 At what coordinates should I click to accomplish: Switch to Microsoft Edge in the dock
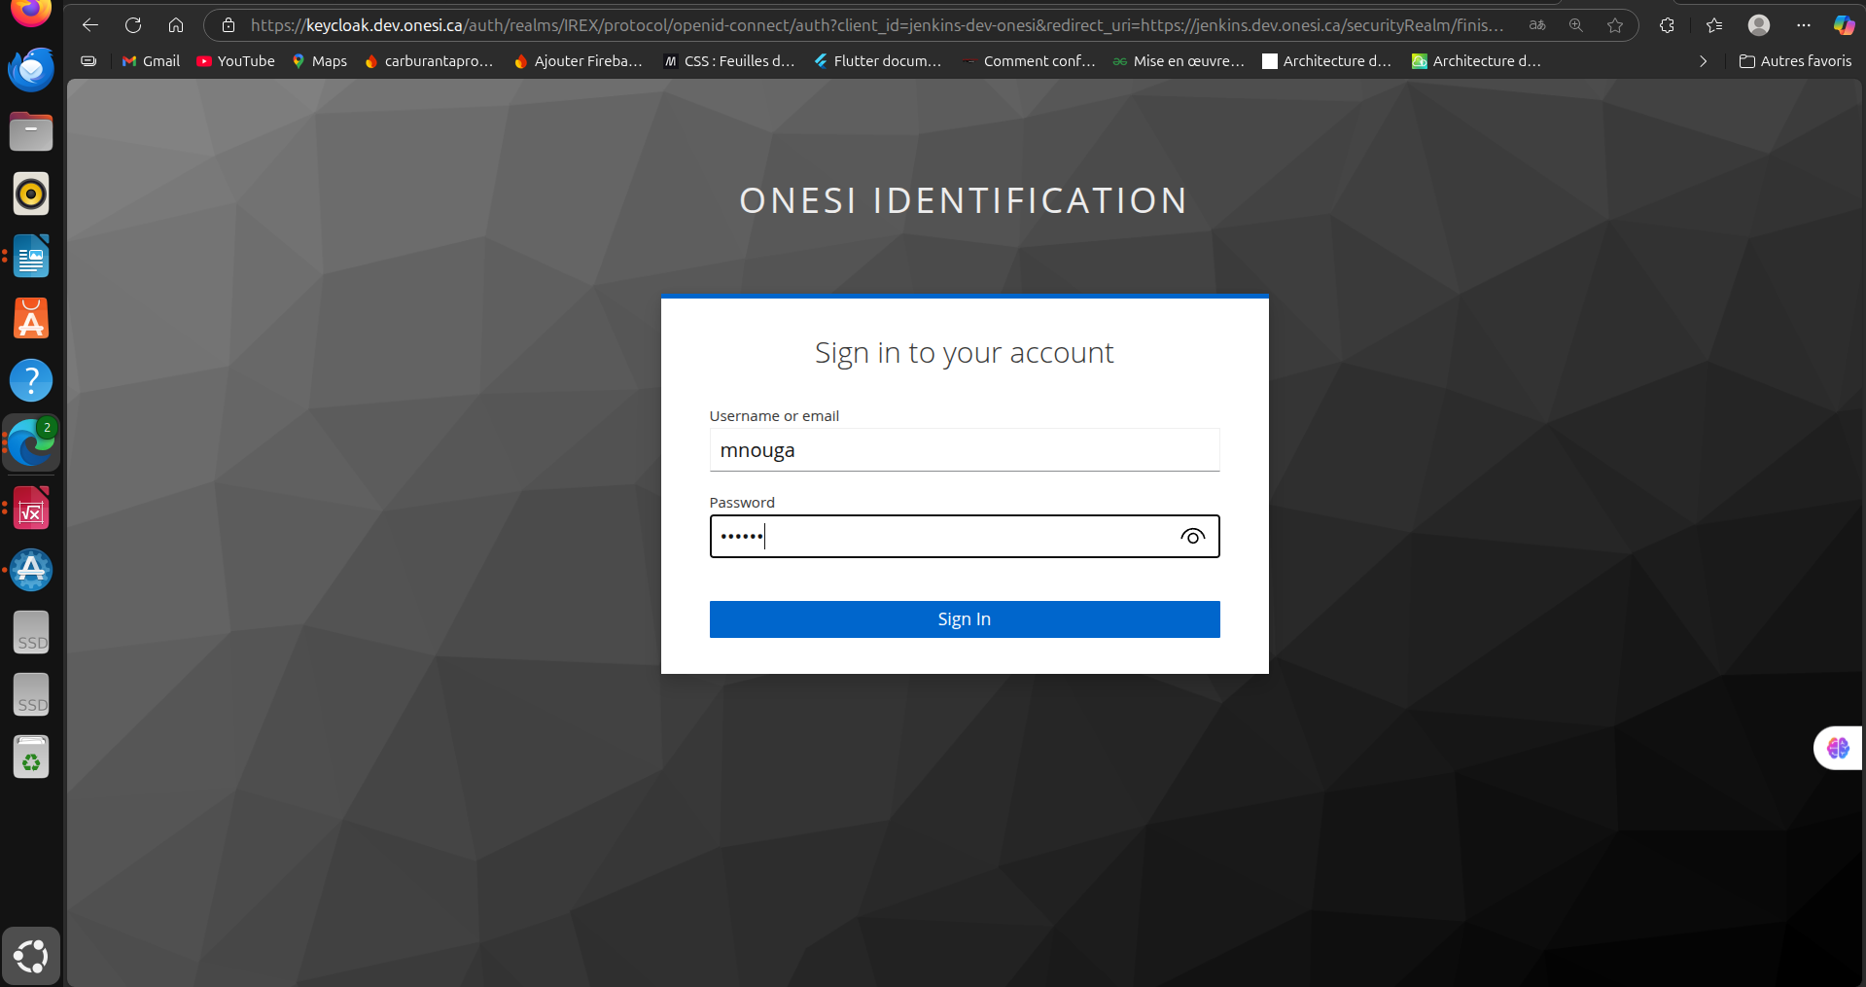[31, 443]
